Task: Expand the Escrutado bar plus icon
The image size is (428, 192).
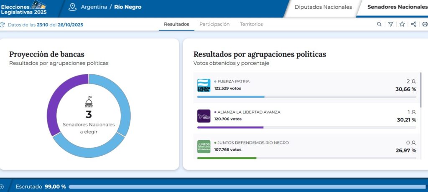Action: [2, 187]
